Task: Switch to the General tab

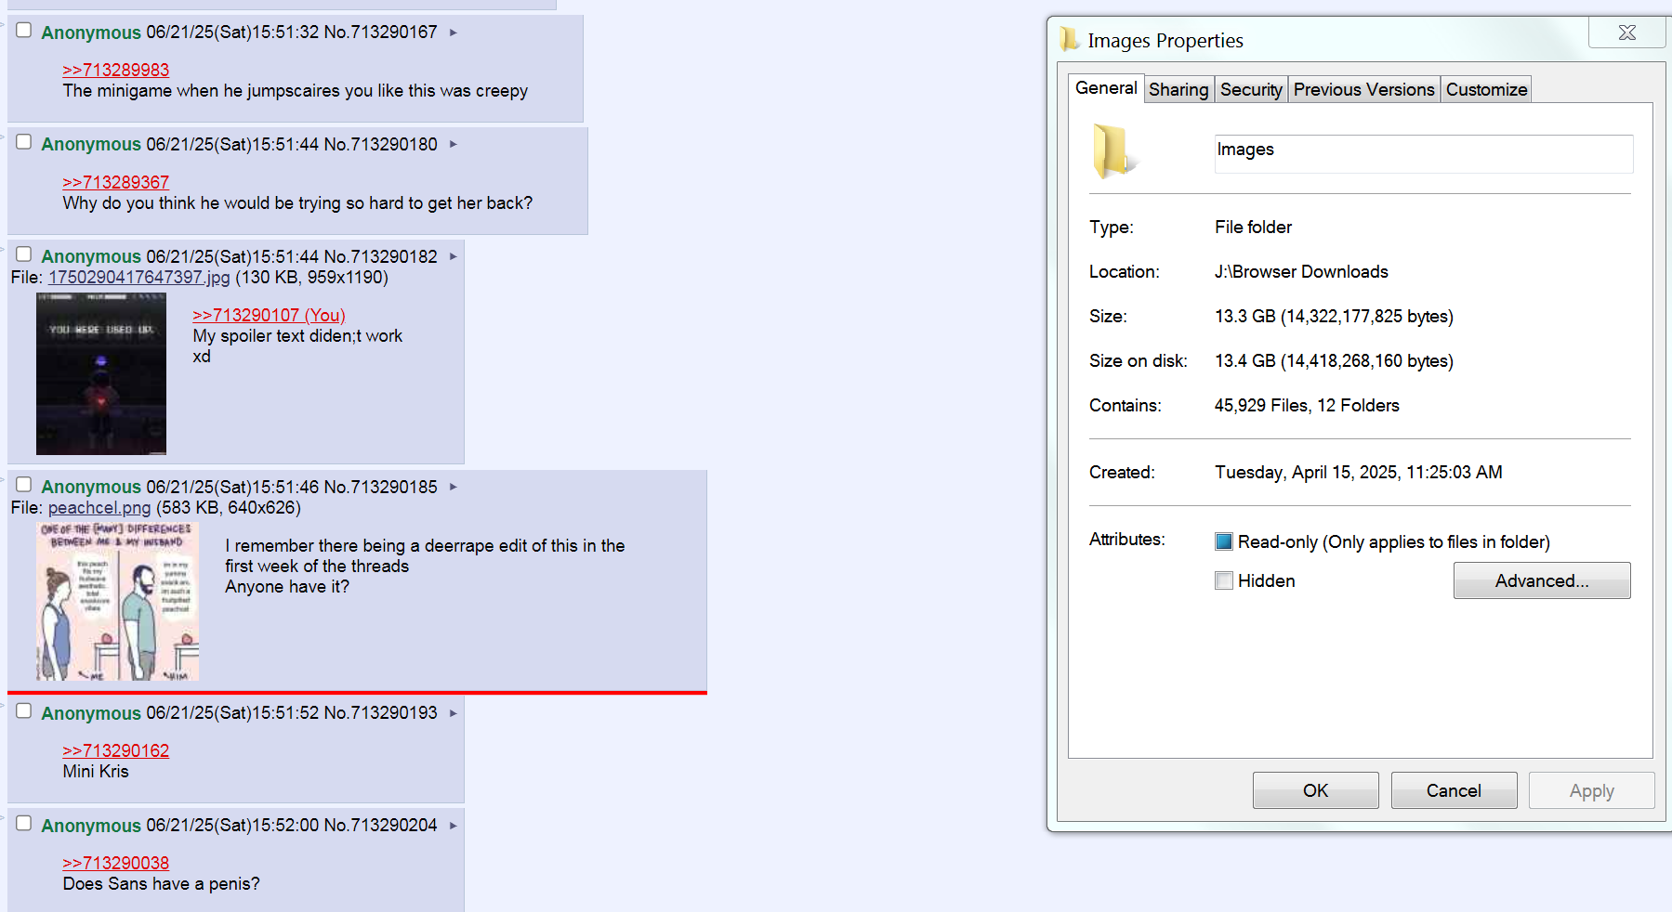Action: pos(1106,88)
